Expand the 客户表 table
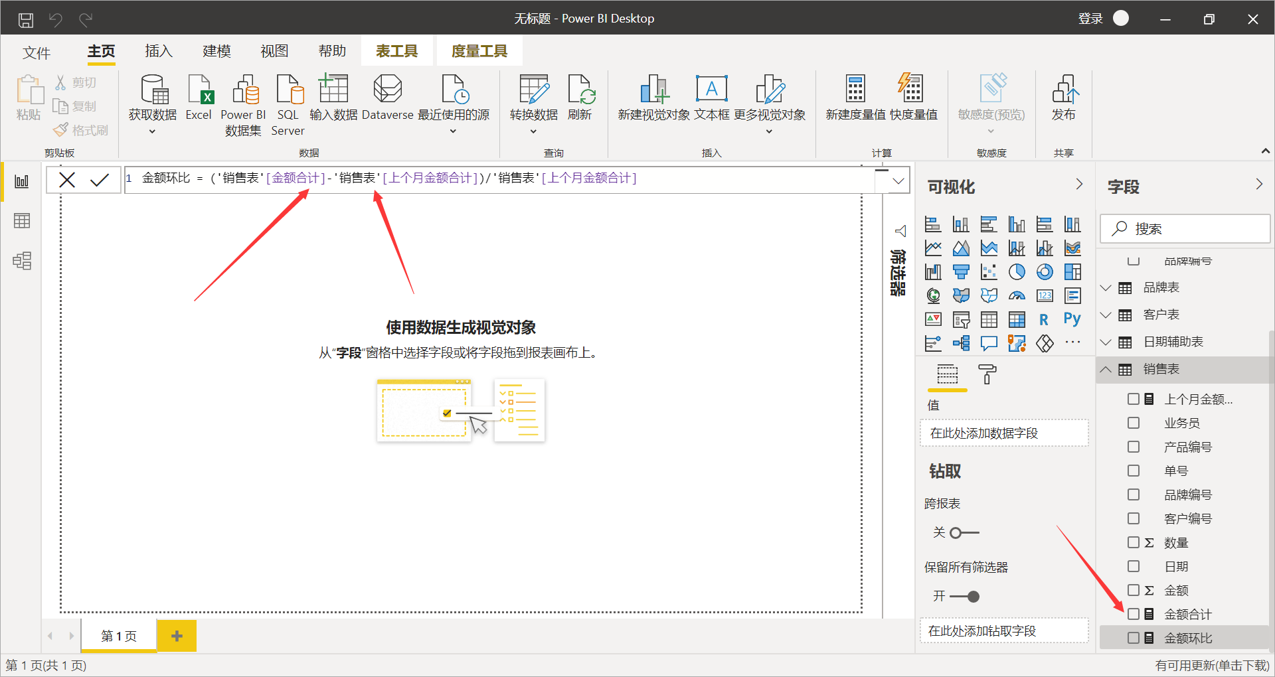The height and width of the screenshot is (677, 1275). [x=1106, y=315]
